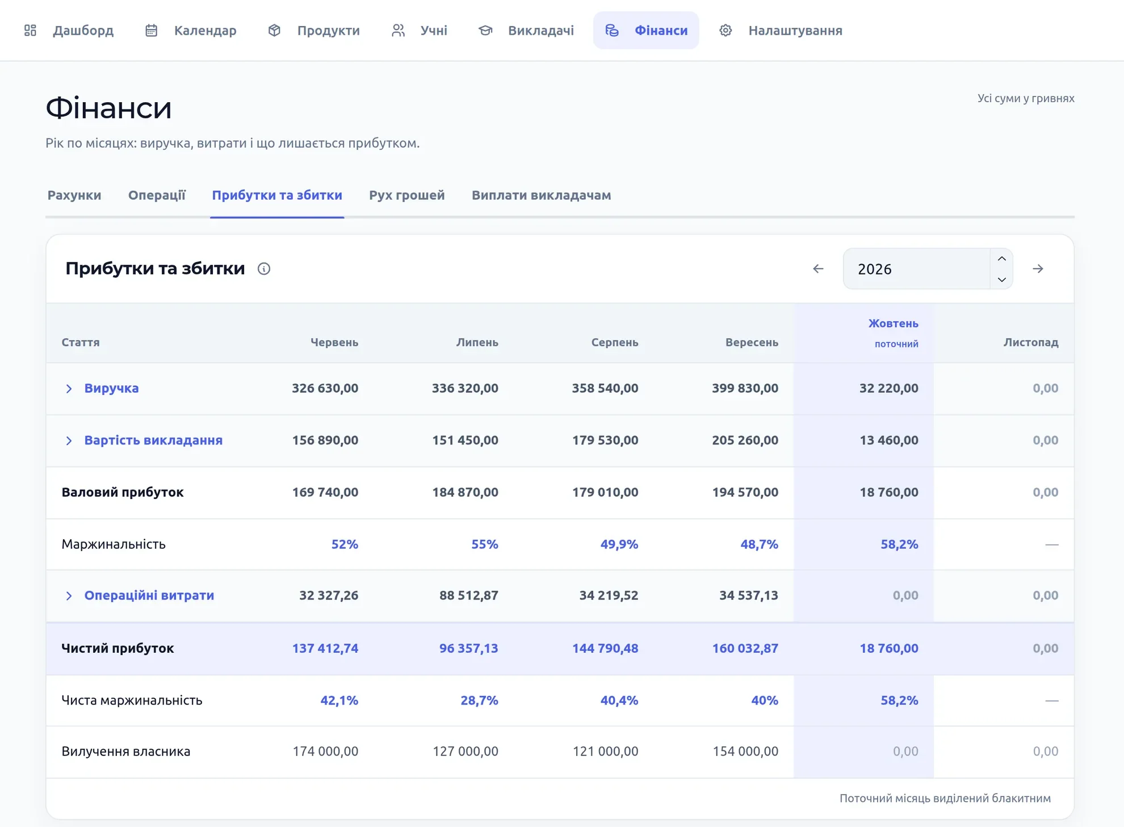Viewport: 1124px width, 827px height.
Task: Expand the Виручка row
Action: tap(69, 388)
